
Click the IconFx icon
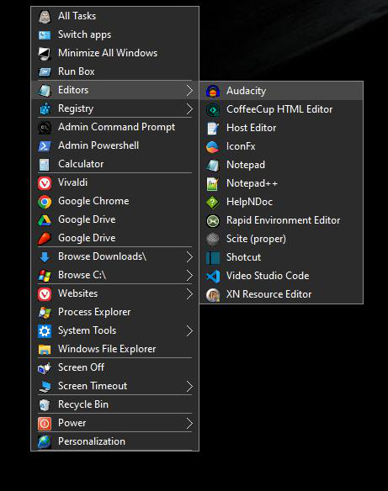click(x=213, y=146)
